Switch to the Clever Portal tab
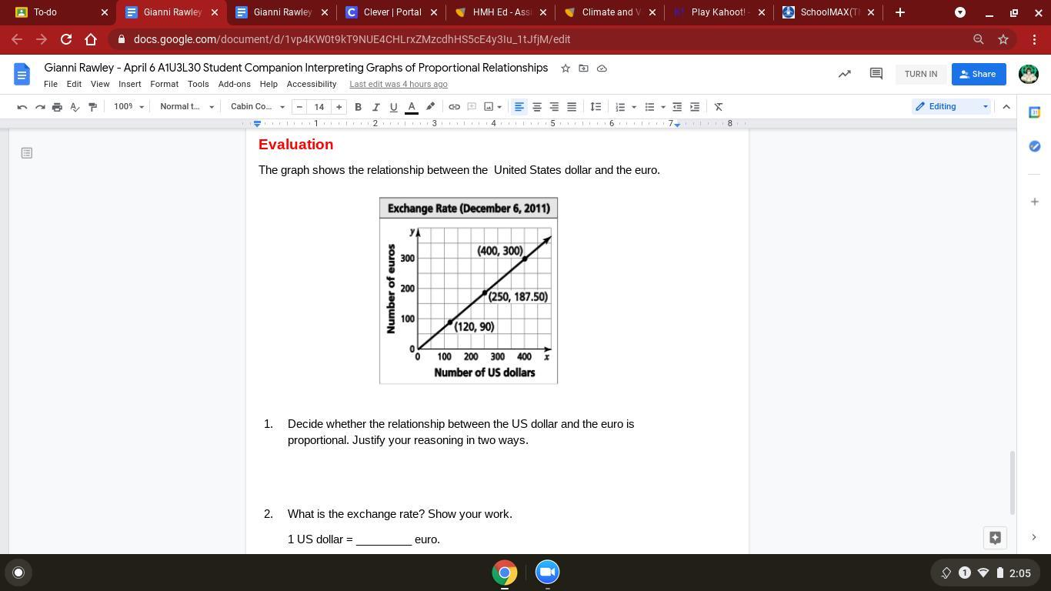 [x=392, y=12]
